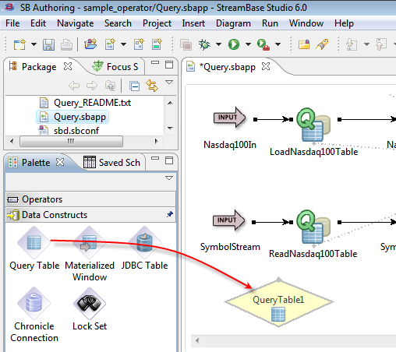This screenshot has height=352, width=396.
Task: Select the QueryTable1 diamond on canvas
Action: click(x=279, y=302)
